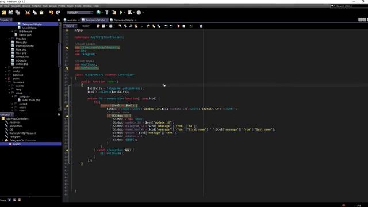This screenshot has width=368, height=207.
Task: Switch to ComposeCtrl.php editor tab
Action: (x=124, y=20)
